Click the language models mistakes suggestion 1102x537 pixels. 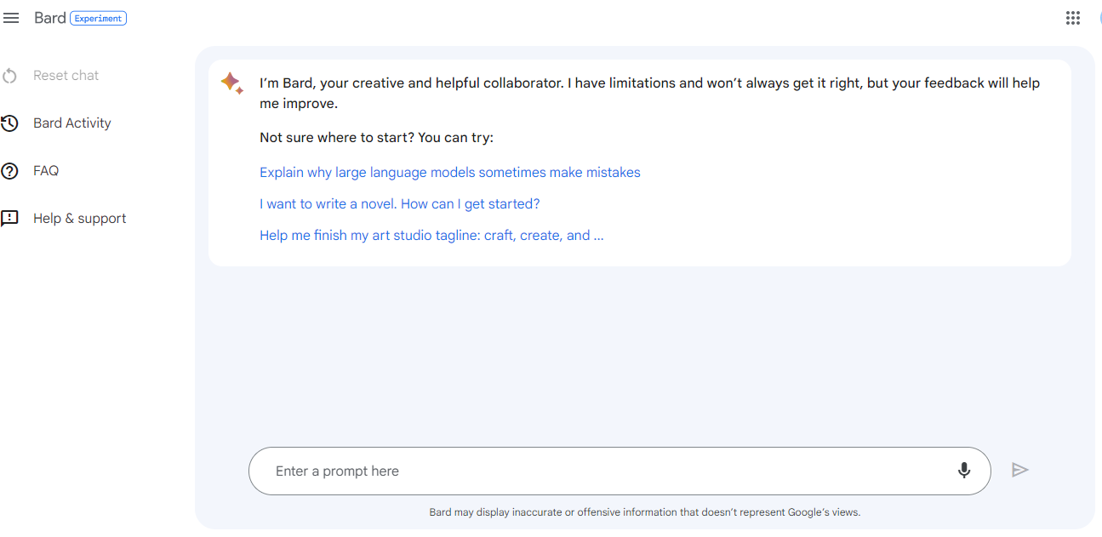tap(450, 172)
